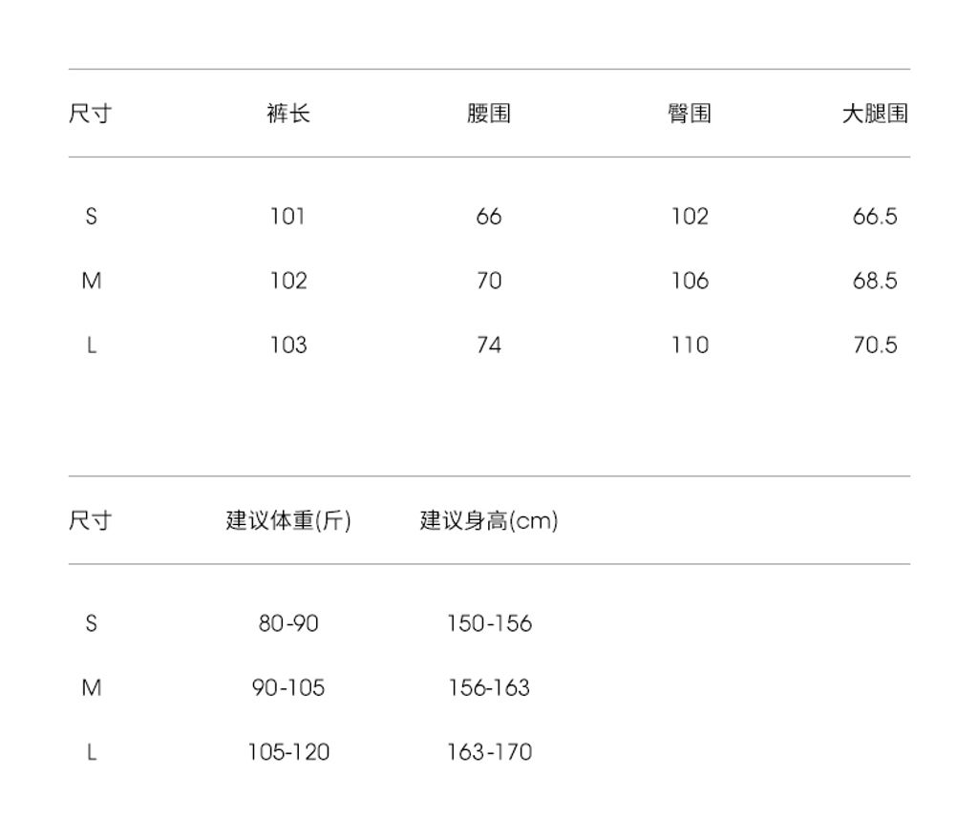Click the height range 156-163
The height and width of the screenshot is (839, 978).
[x=489, y=688]
